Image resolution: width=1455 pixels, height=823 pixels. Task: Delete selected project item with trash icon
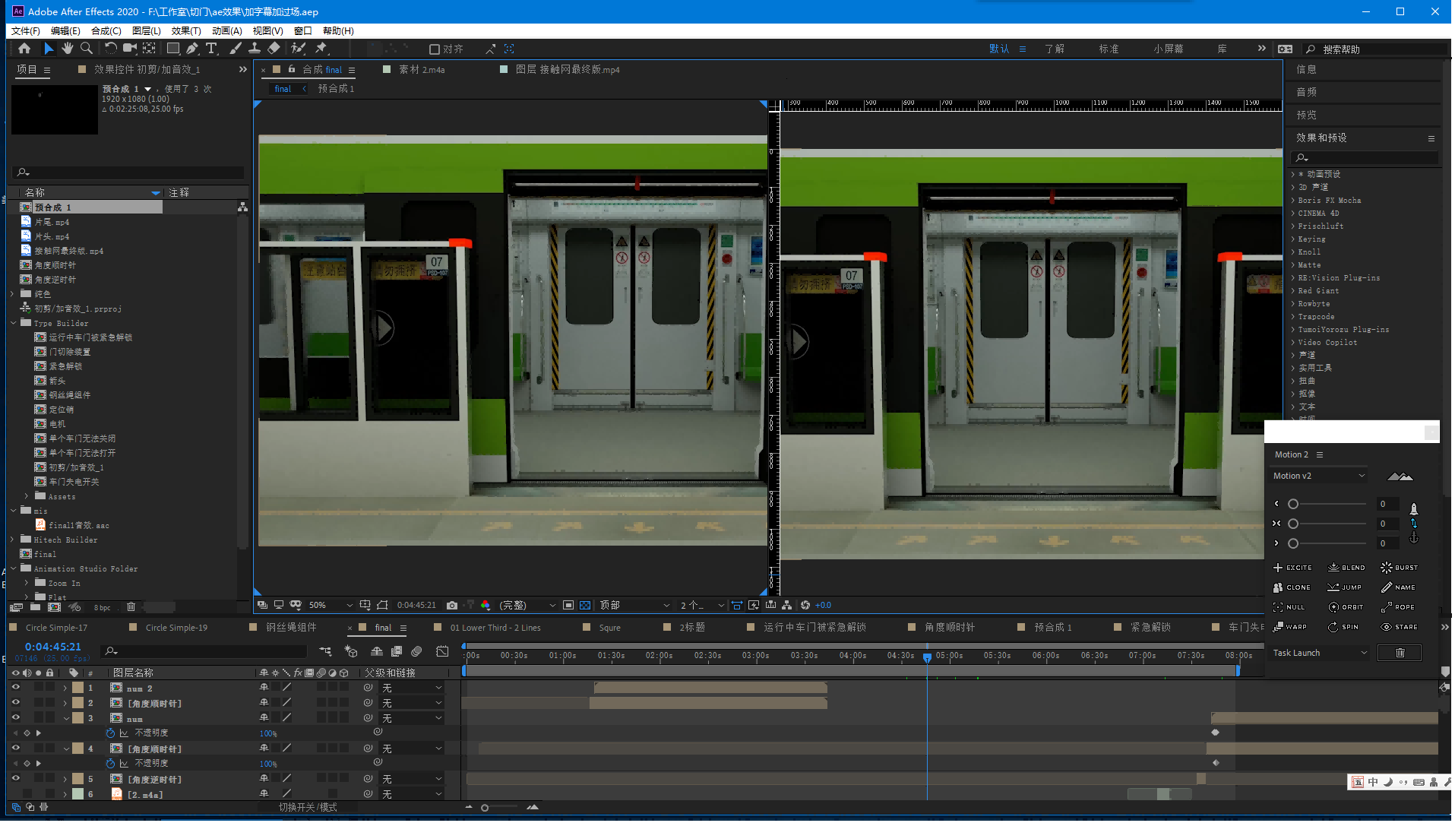coord(131,607)
